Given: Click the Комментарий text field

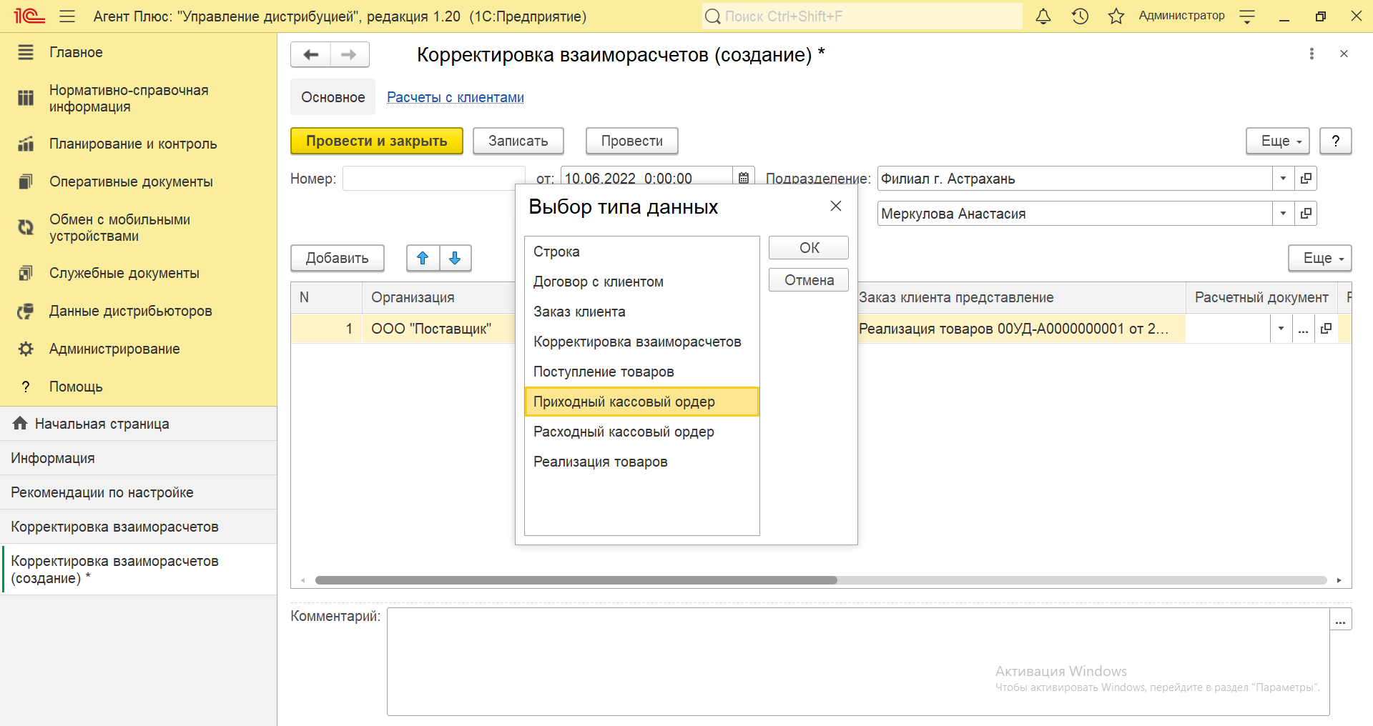Looking at the screenshot, I should (858, 662).
